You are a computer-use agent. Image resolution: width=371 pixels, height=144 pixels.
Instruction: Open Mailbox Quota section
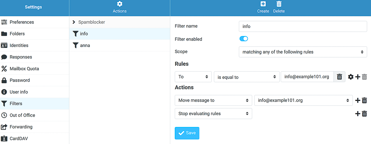click(35, 68)
